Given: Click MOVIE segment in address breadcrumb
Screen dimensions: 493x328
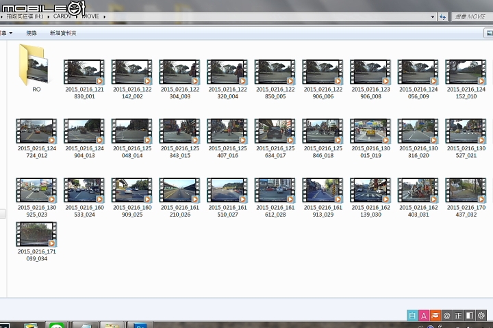Looking at the screenshot, I should click(x=90, y=16).
